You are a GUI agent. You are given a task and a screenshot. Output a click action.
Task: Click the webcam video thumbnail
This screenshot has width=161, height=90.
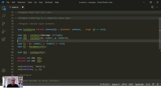(x=13, y=82)
